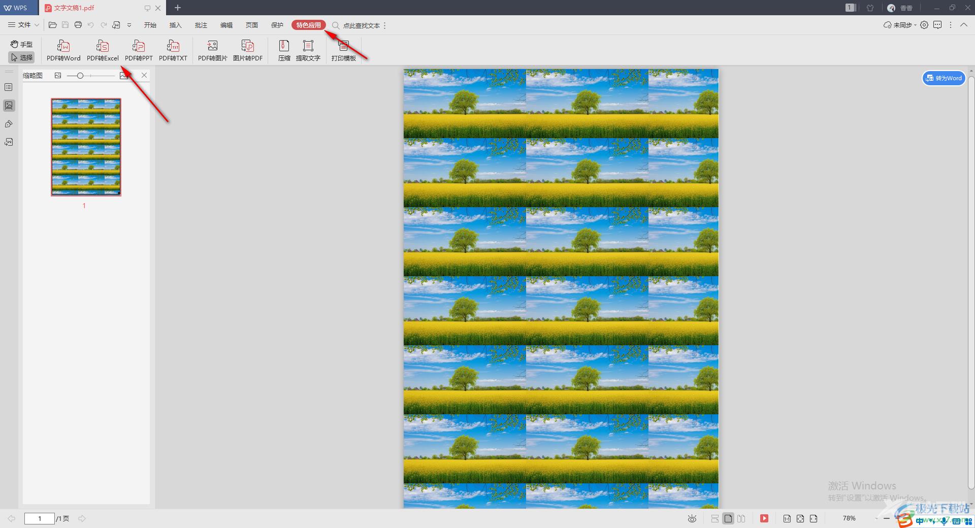975x528 pixels.
Task: Open the top-right vertical dots menu
Action: click(951, 25)
